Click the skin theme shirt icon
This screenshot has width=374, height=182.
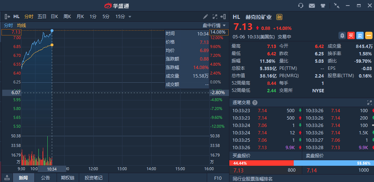click(x=323, y=6)
